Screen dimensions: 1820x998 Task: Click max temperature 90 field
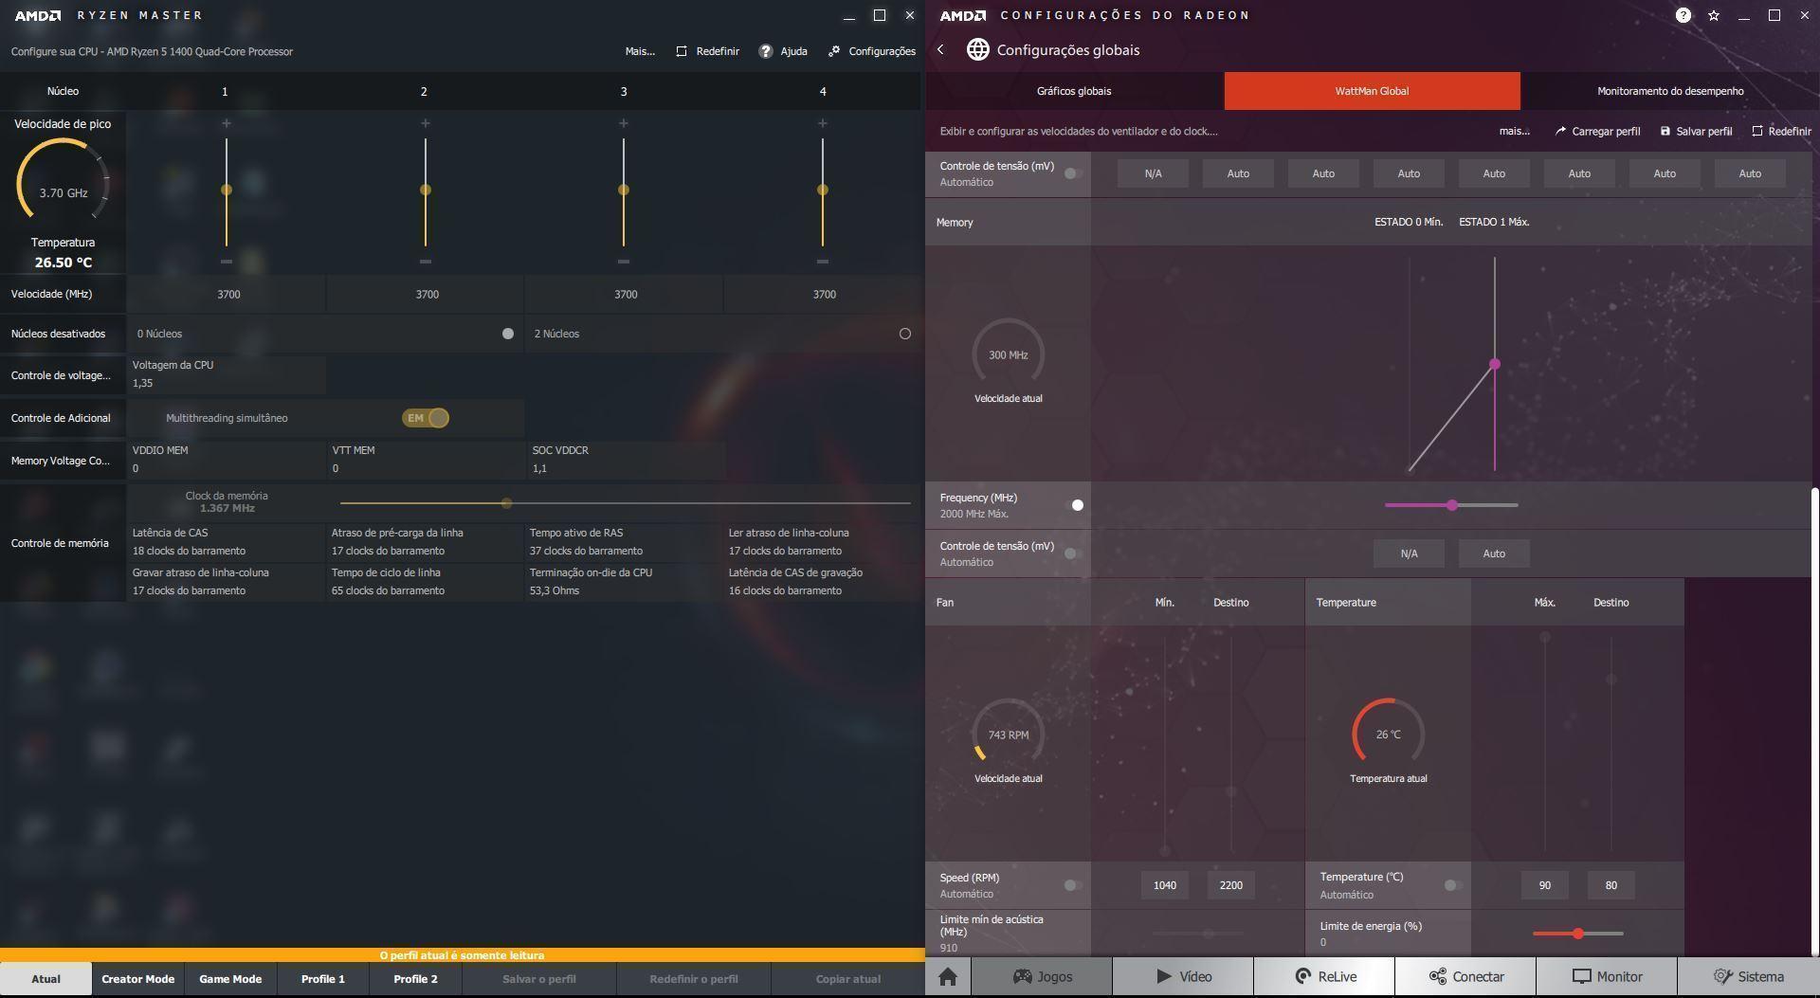pyautogui.click(x=1545, y=885)
